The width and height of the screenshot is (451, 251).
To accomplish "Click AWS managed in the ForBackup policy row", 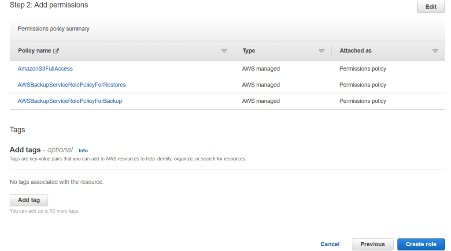I will coord(261,101).
